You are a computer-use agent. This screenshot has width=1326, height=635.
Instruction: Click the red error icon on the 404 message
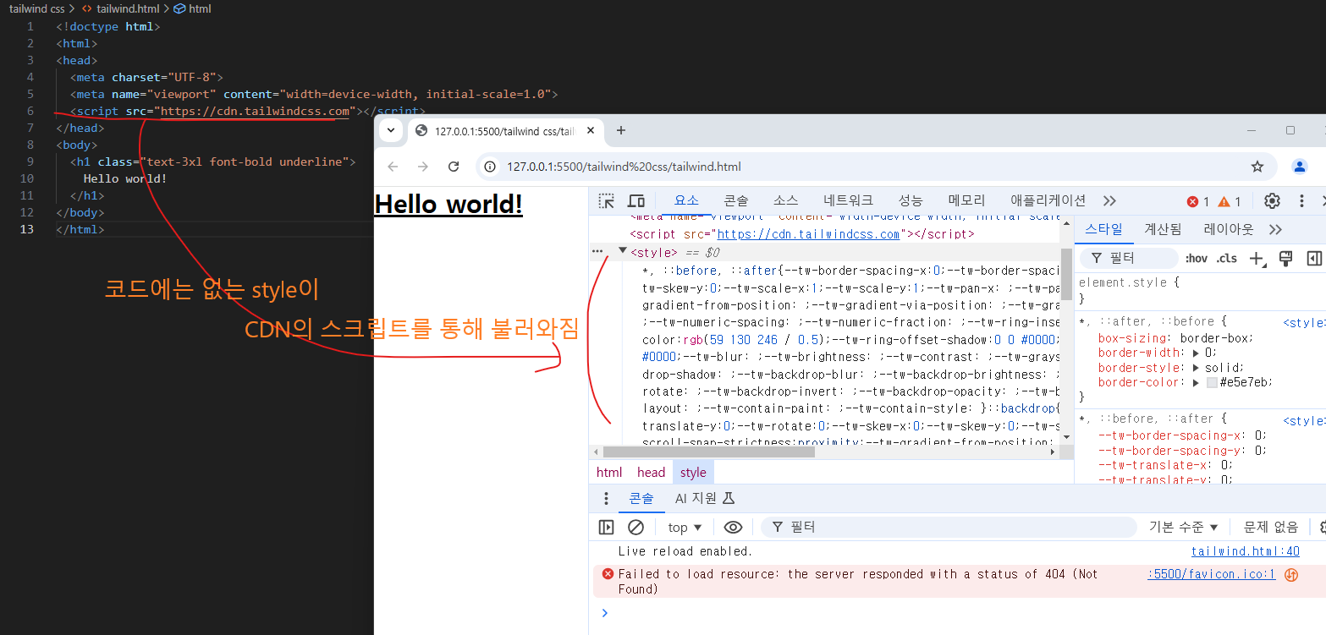point(608,574)
